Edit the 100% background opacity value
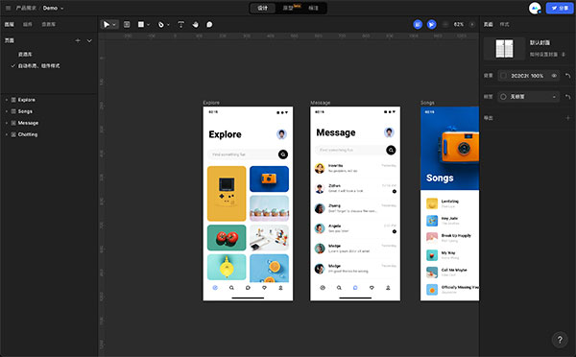 pyautogui.click(x=537, y=76)
